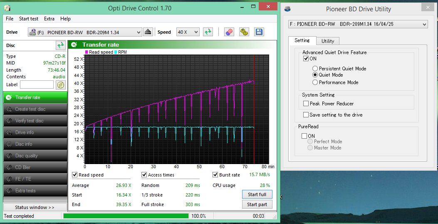Open Disc info in sidebar
438x224 pixels.
pyautogui.click(x=35, y=144)
